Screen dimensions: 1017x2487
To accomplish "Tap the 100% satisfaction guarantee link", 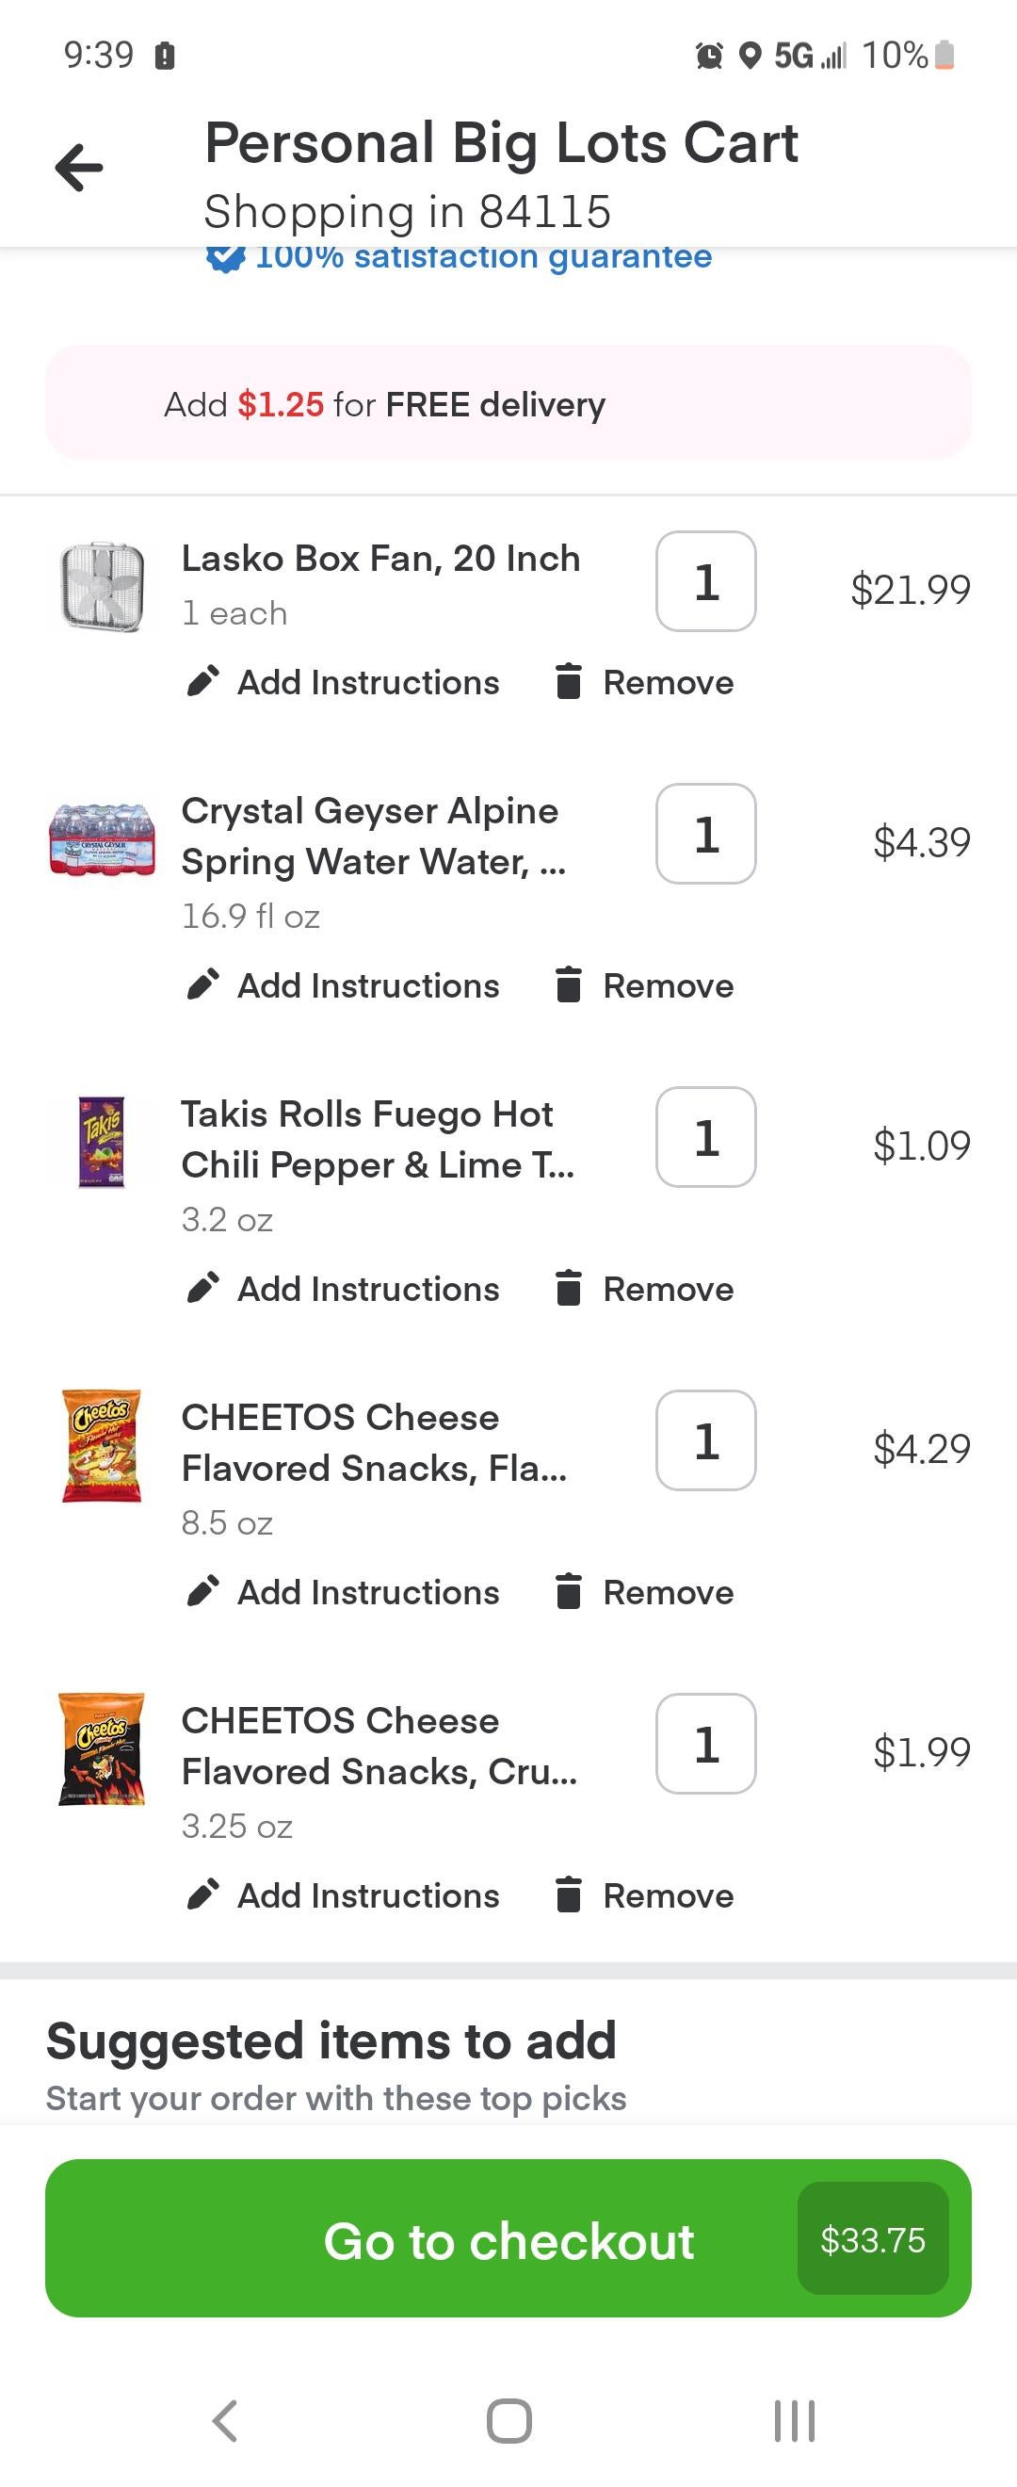I will tap(482, 258).
